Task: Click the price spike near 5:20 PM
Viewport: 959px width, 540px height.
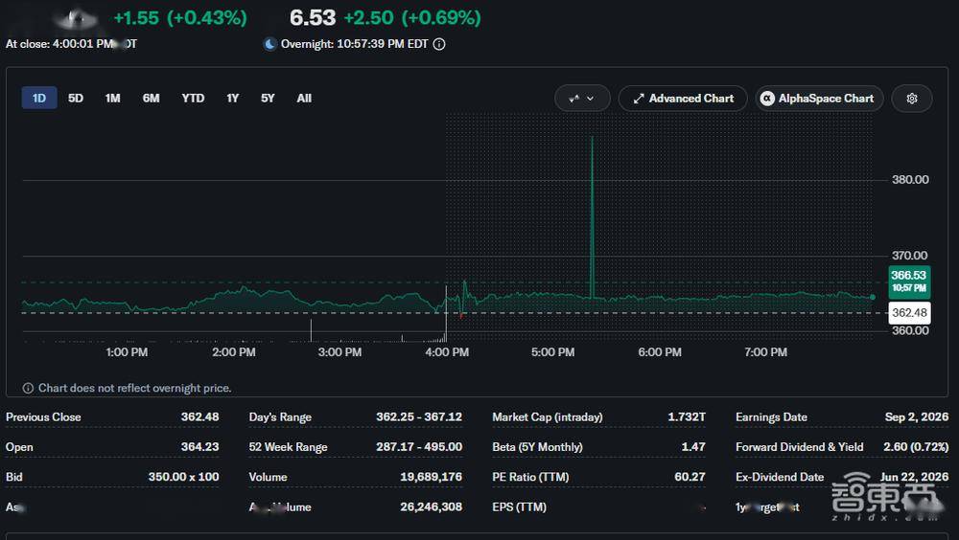Action: [592, 216]
